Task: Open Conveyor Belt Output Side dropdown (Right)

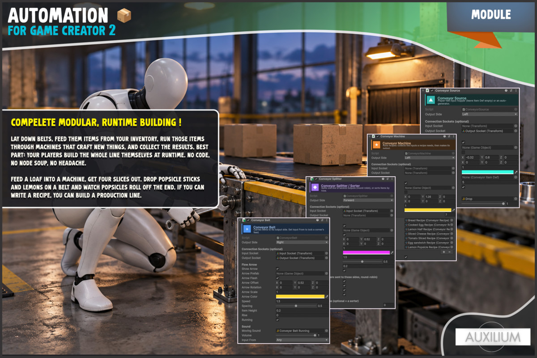Action: (x=302, y=243)
